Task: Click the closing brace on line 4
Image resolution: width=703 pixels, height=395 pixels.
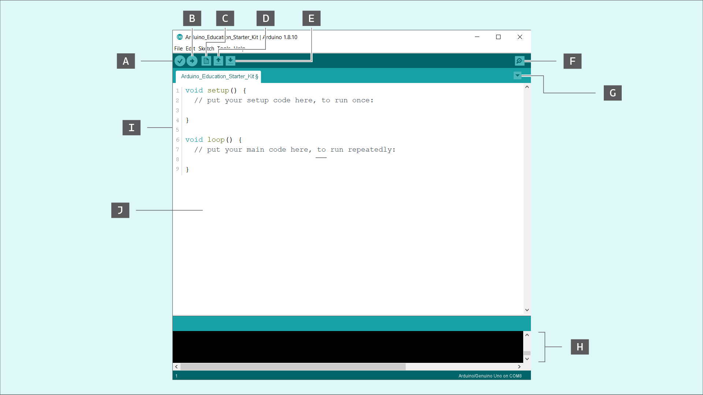Action: (x=187, y=120)
